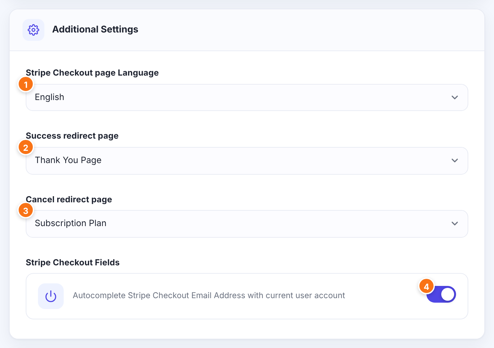Open the Success redirect page dropdown
This screenshot has height=348, width=494.
pos(247,161)
